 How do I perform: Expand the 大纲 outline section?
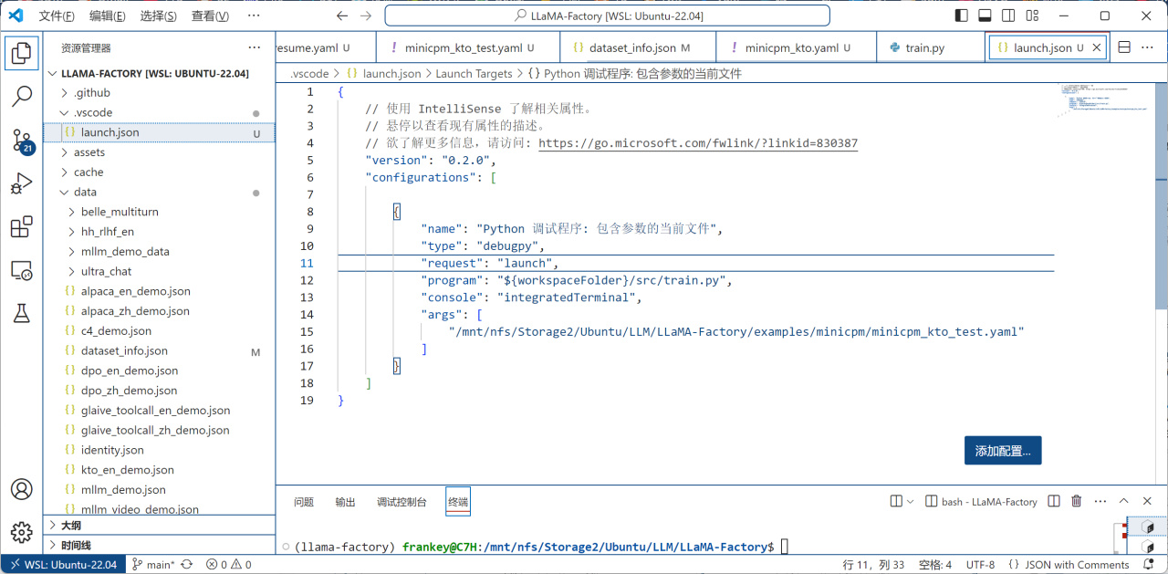click(70, 525)
